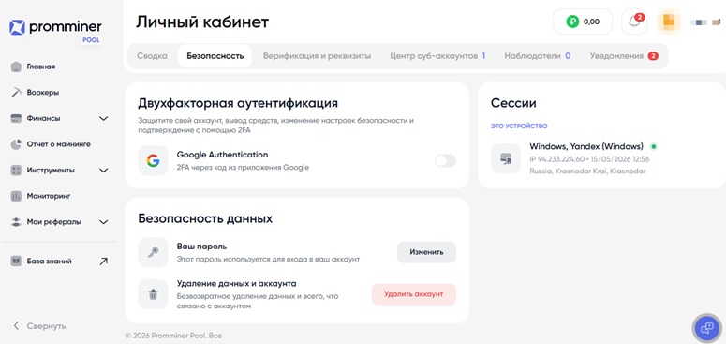Click the Изменить password button
The image size is (726, 344).
point(426,252)
